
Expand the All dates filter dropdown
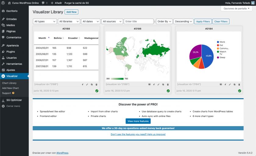pos(91,21)
